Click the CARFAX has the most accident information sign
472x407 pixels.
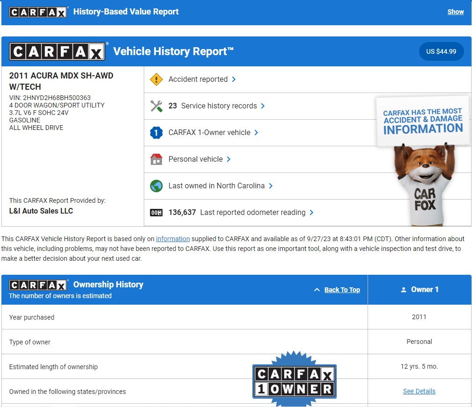click(423, 121)
